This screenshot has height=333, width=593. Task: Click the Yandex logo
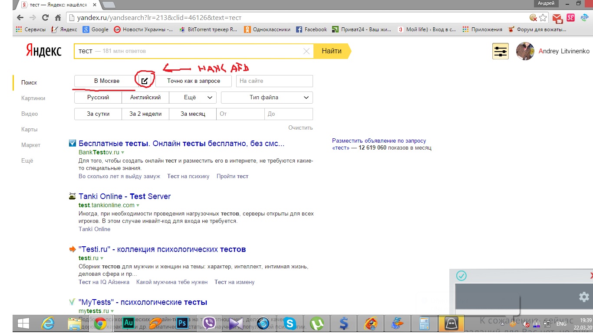43,50
